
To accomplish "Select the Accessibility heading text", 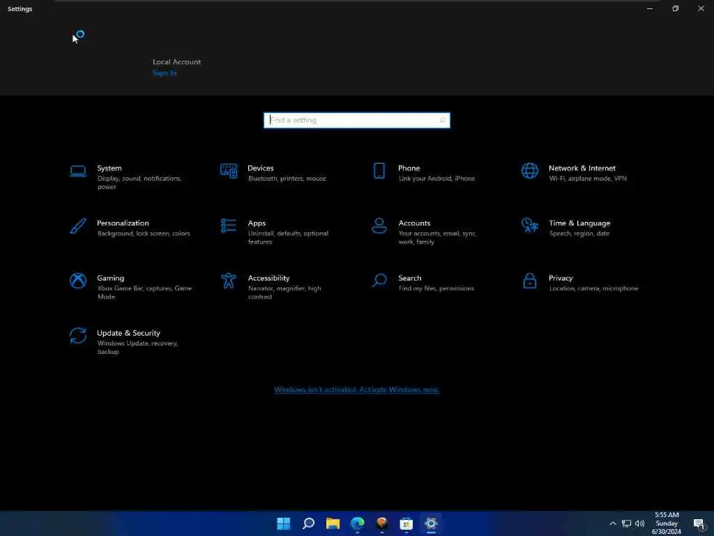I will tap(268, 278).
